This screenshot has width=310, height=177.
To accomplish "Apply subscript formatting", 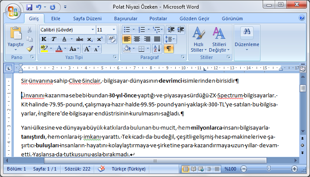I will tap(90, 39).
